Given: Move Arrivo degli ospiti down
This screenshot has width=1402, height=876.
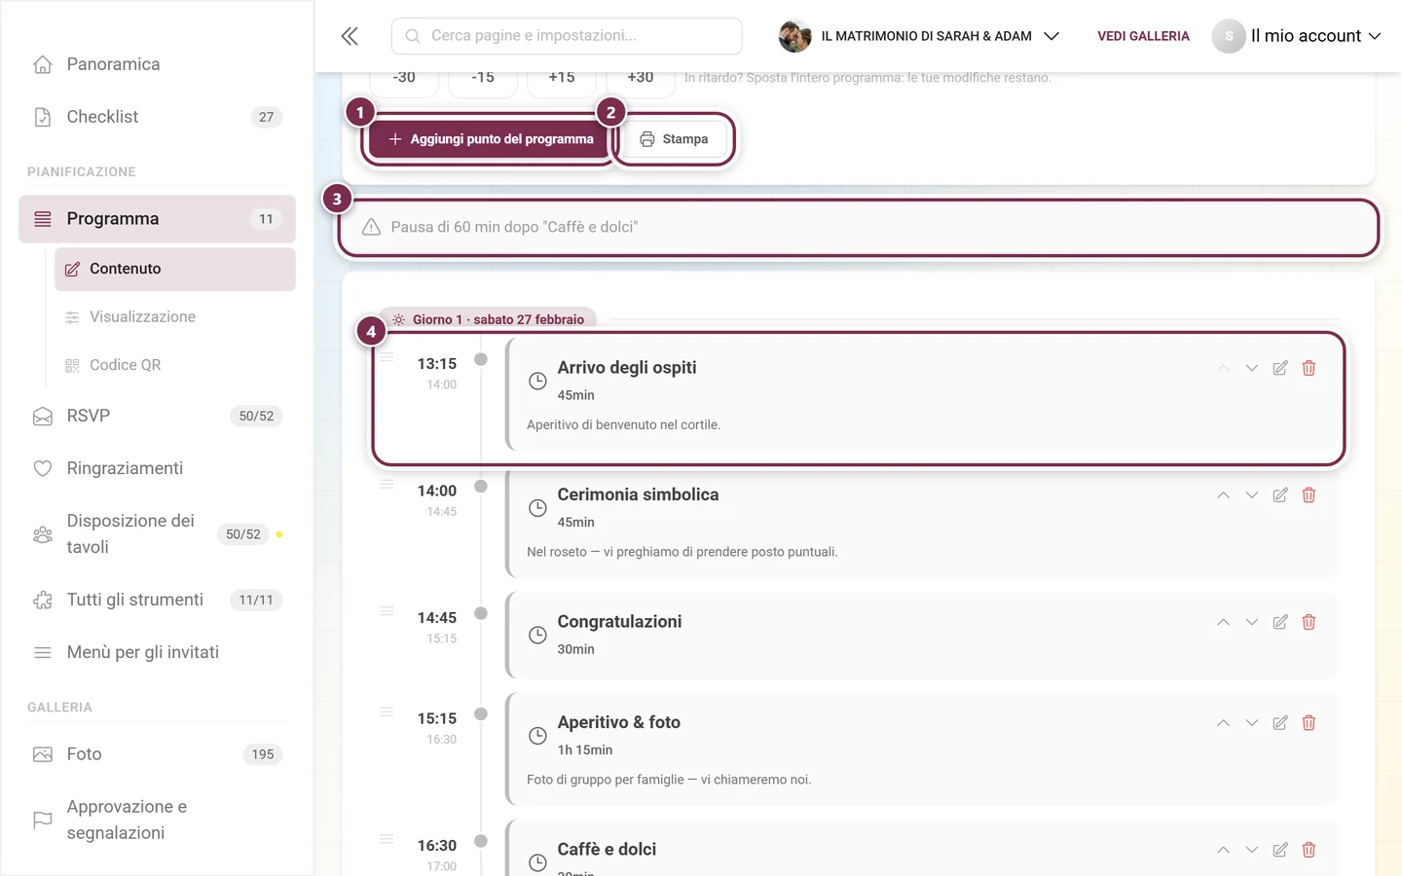Looking at the screenshot, I should coord(1252,368).
